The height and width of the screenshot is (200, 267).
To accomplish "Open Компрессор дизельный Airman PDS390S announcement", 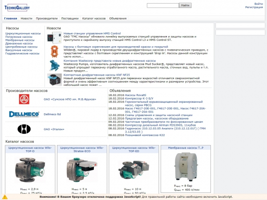I will (160, 125).
